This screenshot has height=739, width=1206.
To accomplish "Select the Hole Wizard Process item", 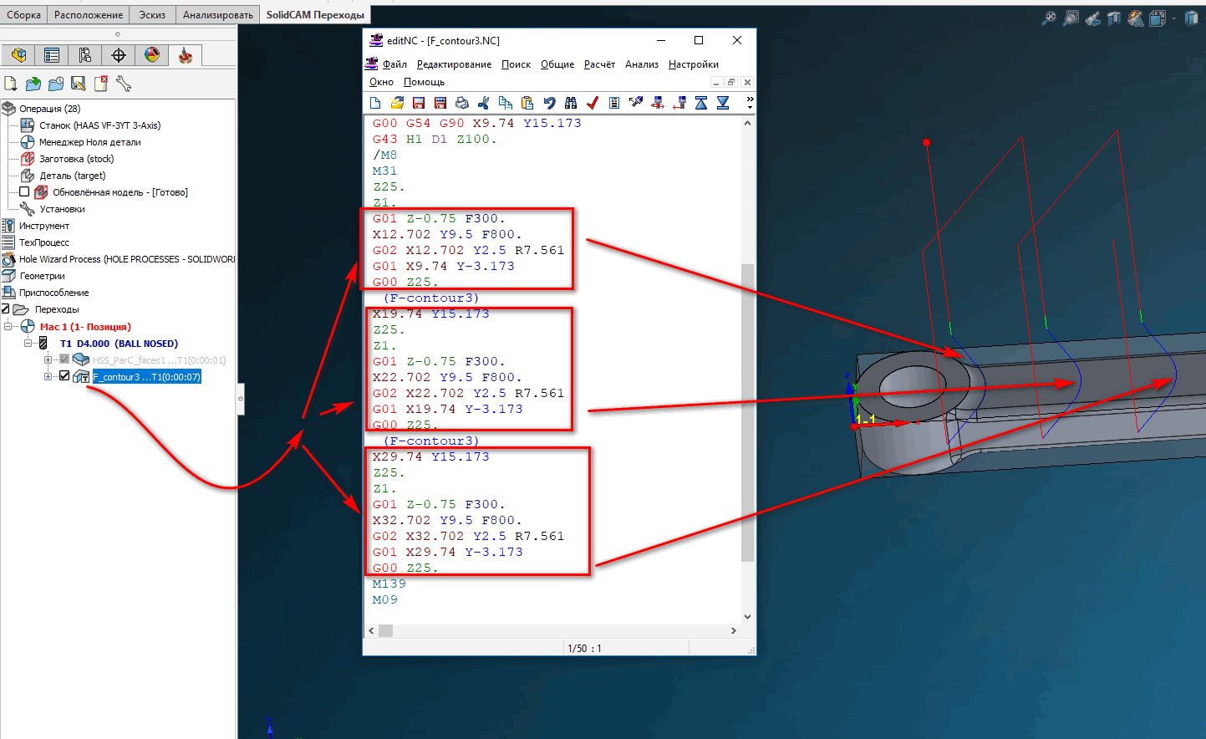I will click(127, 259).
